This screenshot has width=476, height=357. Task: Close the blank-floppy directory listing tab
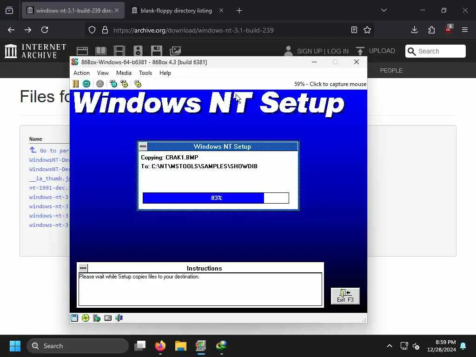tap(221, 10)
